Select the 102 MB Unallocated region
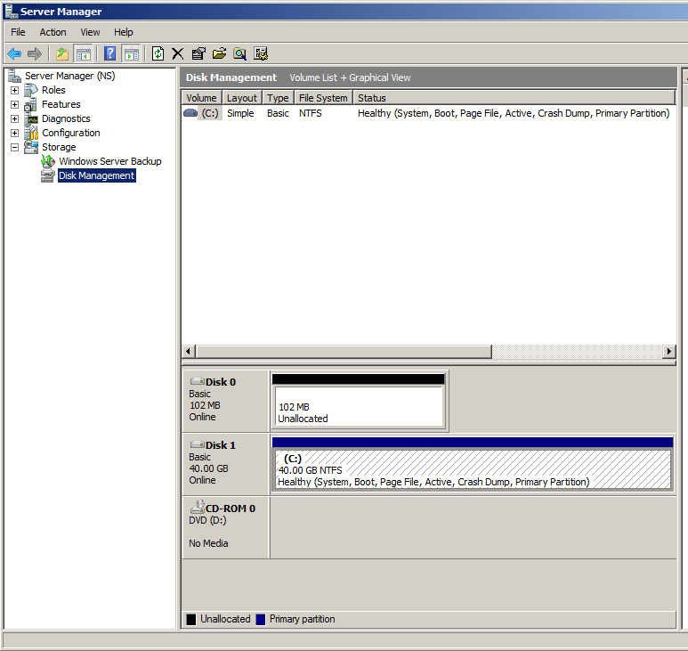Viewport: 688px width, 651px height. pos(359,402)
